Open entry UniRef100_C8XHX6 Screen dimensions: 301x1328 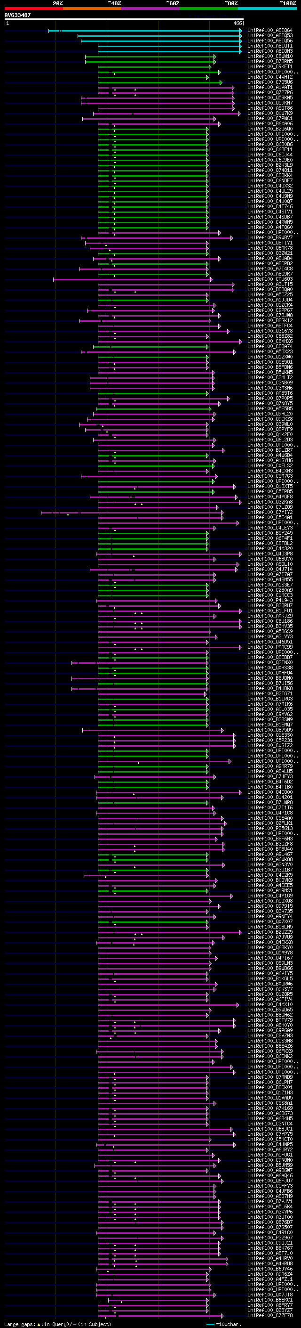(x=270, y=341)
